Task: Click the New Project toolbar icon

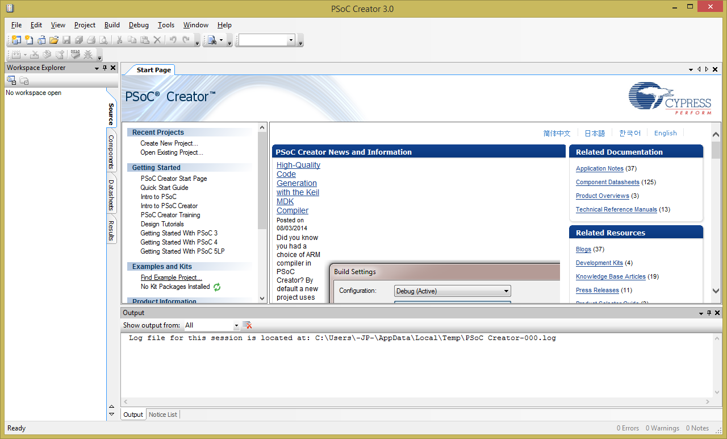Action: [x=16, y=40]
